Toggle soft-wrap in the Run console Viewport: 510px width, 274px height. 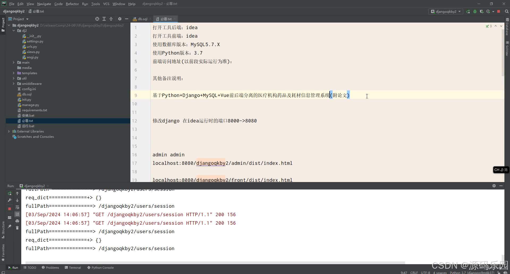click(x=17, y=207)
